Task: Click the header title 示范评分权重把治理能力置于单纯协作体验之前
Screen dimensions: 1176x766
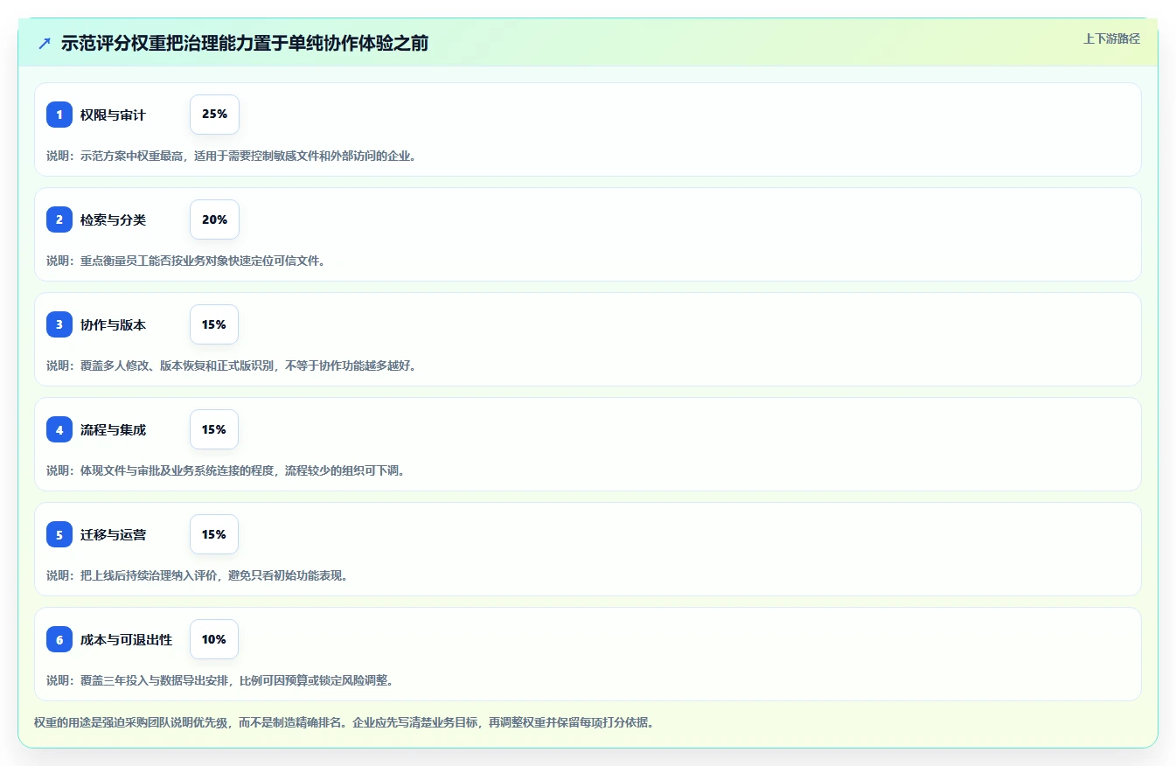Action: (245, 44)
